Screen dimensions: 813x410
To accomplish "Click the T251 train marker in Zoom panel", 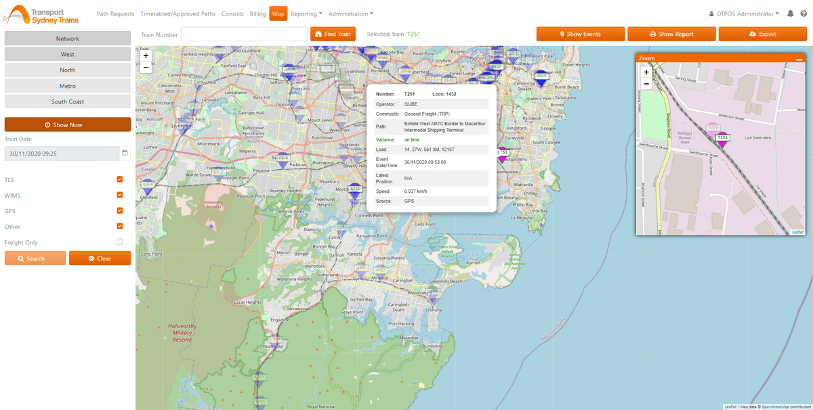I will coord(723,141).
